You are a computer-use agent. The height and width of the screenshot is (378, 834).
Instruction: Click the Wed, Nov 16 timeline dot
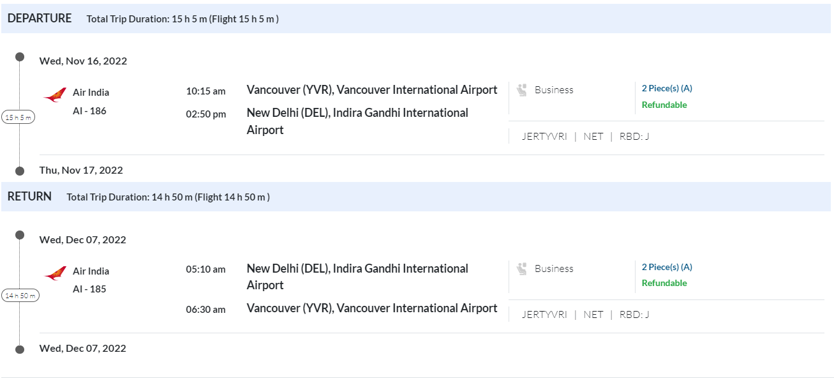[20, 57]
